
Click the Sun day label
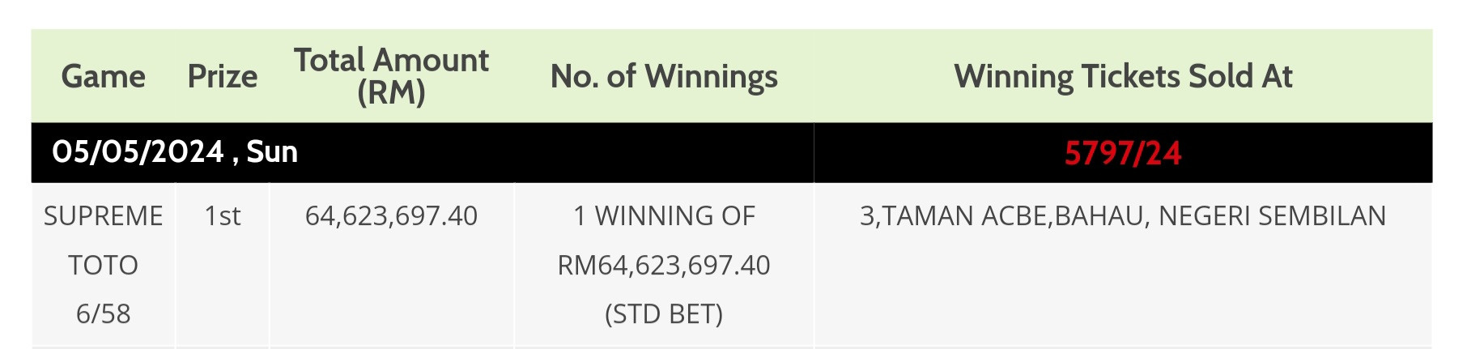tap(272, 152)
